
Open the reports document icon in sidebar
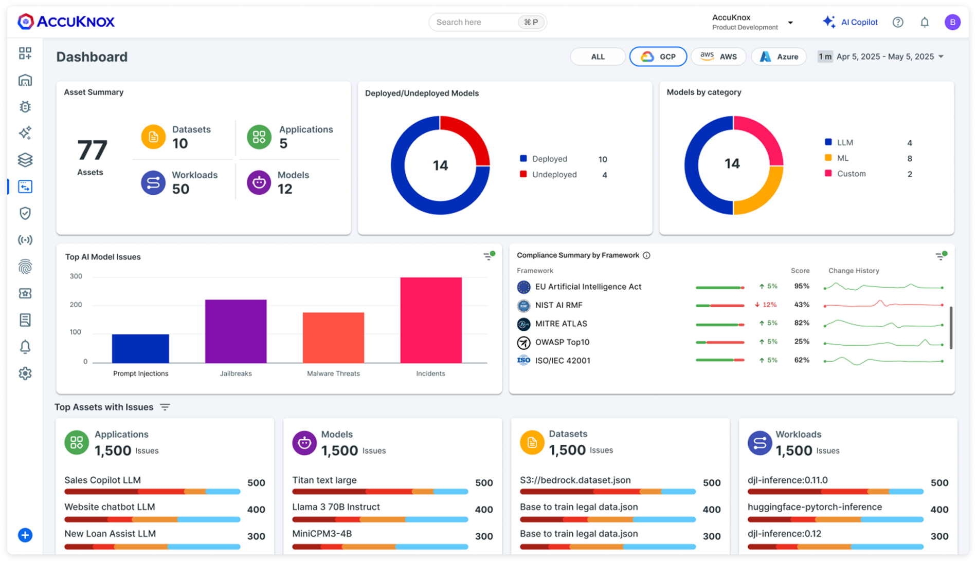[26, 320]
